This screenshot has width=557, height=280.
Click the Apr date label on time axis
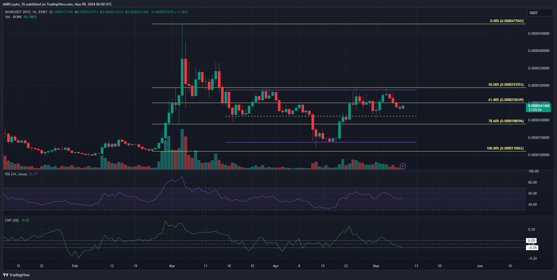click(276, 266)
